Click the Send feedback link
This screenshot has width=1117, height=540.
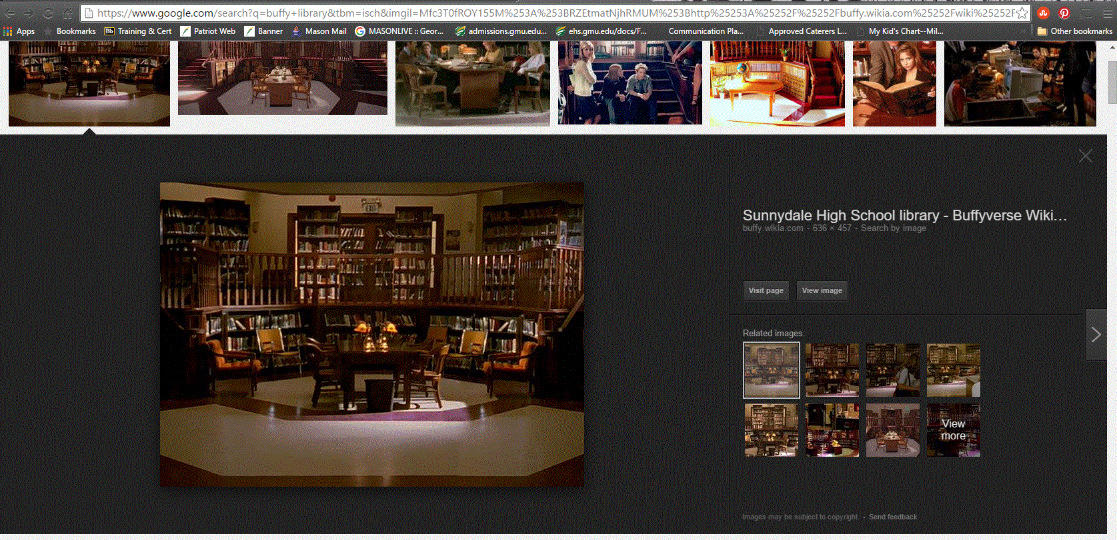(892, 517)
